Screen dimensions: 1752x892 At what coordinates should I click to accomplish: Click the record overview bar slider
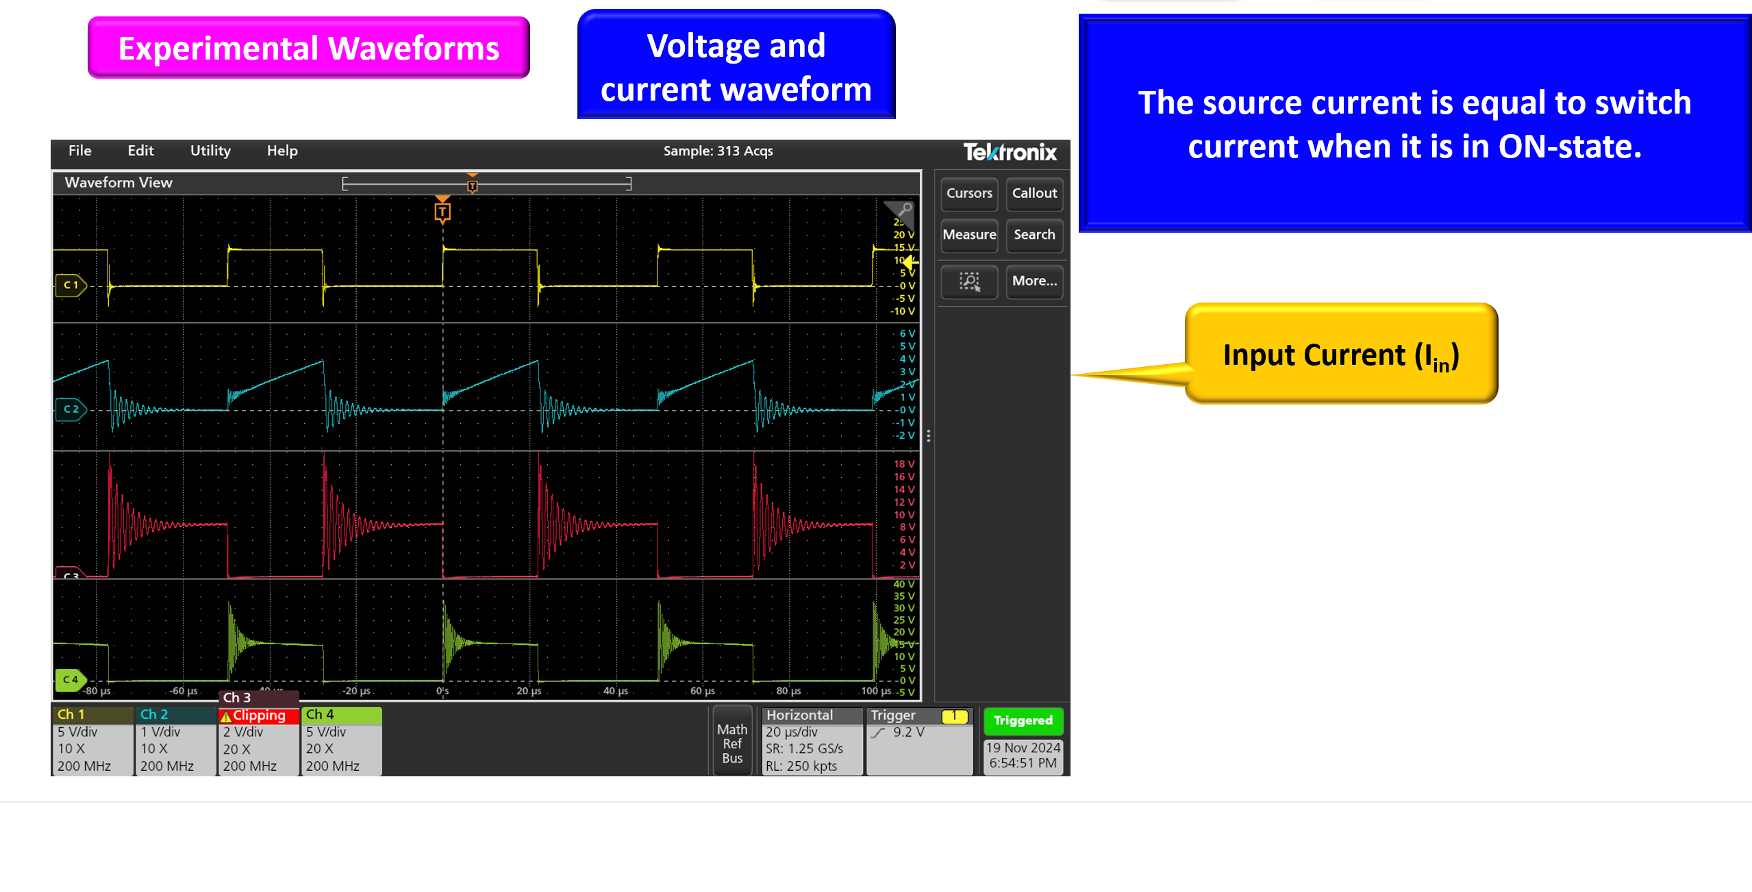click(486, 183)
